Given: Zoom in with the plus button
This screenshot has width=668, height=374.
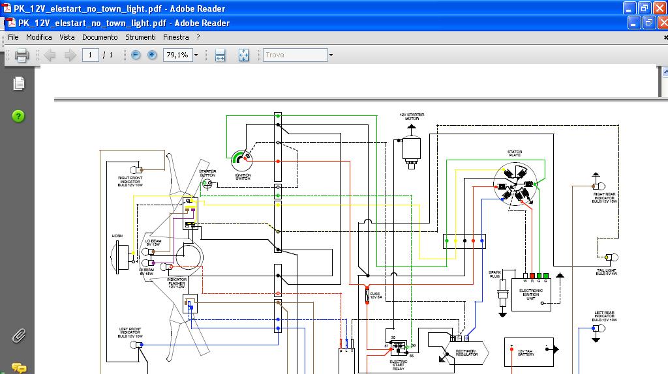Looking at the screenshot, I should (x=151, y=55).
